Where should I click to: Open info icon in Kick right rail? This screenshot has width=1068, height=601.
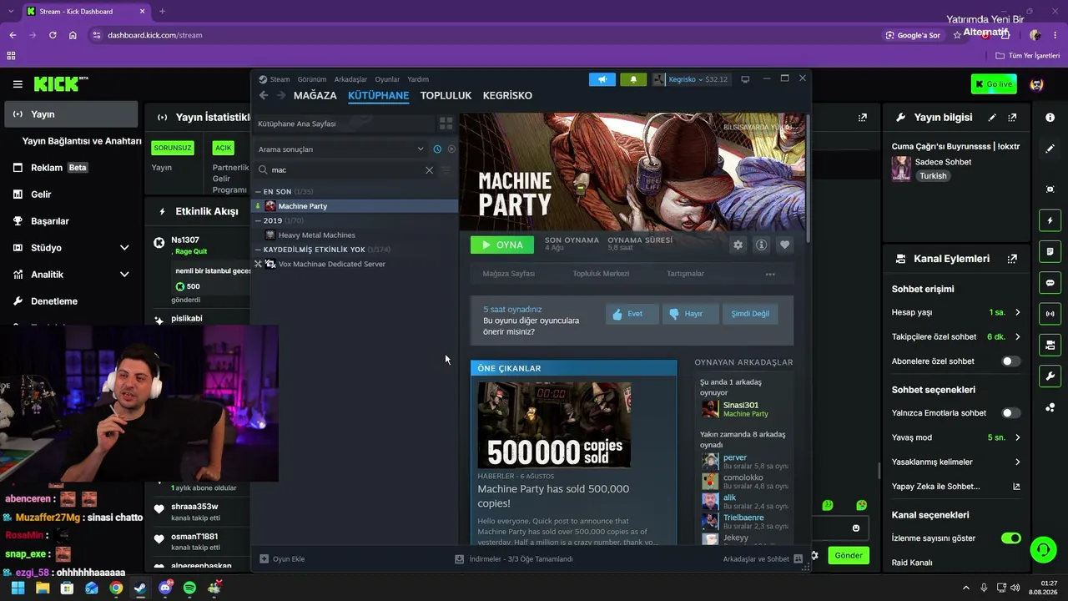pos(1050,118)
